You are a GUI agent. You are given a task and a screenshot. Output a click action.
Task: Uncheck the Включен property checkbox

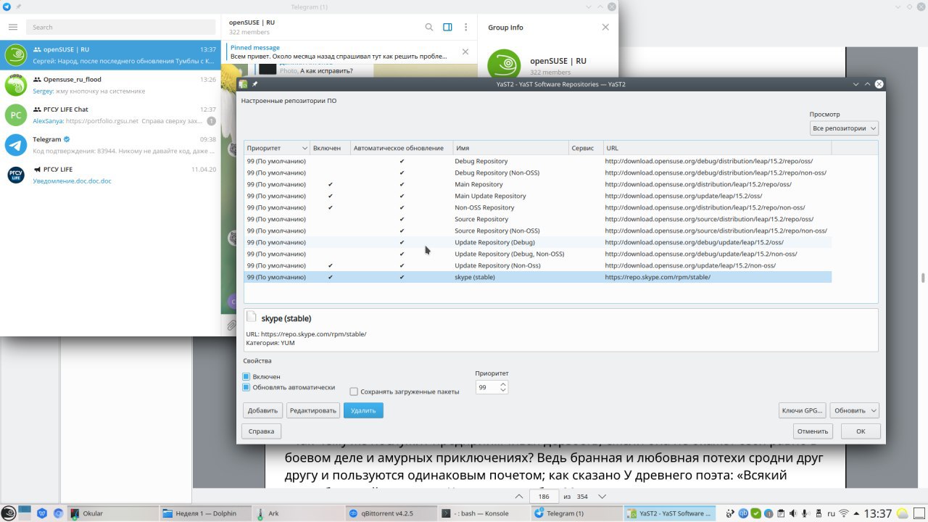tap(246, 377)
